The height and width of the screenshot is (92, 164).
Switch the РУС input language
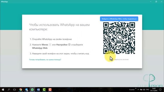tap(148, 90)
